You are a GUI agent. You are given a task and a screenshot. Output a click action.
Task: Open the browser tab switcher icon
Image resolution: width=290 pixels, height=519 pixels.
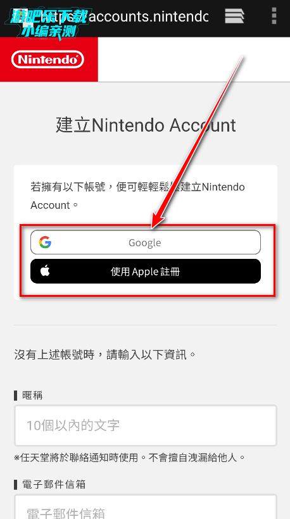pyautogui.click(x=234, y=16)
